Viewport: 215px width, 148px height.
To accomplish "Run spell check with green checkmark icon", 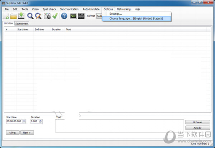I will click(x=55, y=16).
